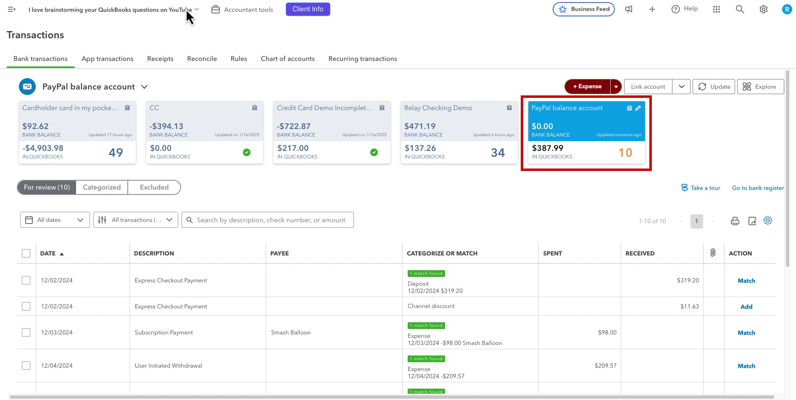Open the Recurring transactions tab
This screenshot has height=400, width=796.
click(363, 59)
